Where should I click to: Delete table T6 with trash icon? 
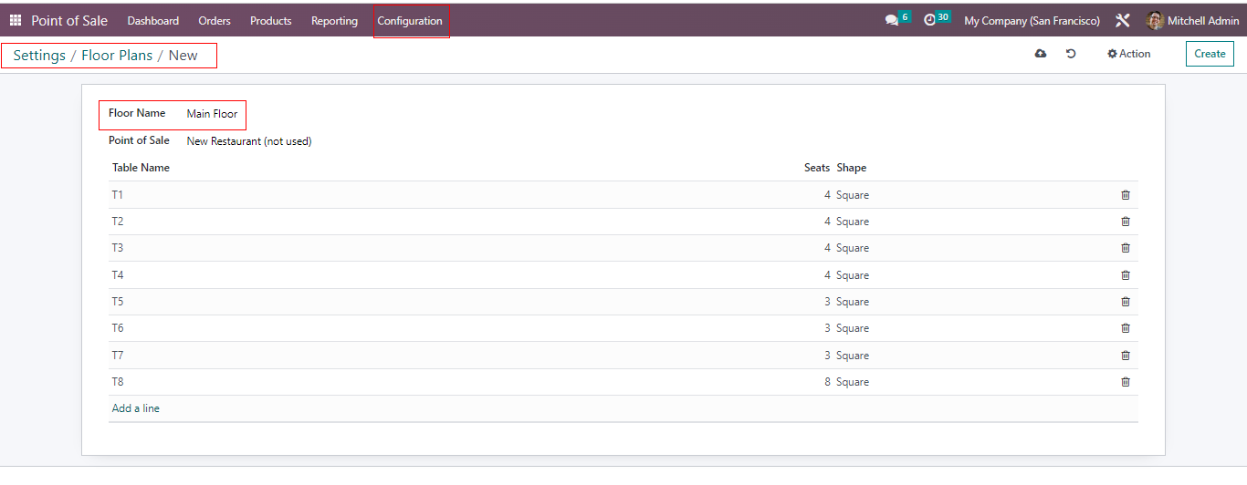[1125, 328]
